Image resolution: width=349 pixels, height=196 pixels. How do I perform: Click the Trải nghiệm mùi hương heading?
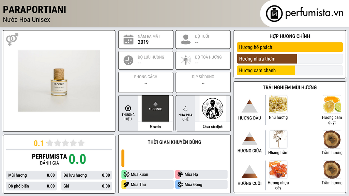(x=290, y=87)
